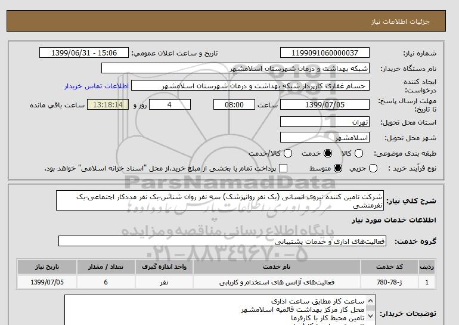Click quantity cell 6 in table
This screenshot has height=325, width=459.
[x=106, y=282]
